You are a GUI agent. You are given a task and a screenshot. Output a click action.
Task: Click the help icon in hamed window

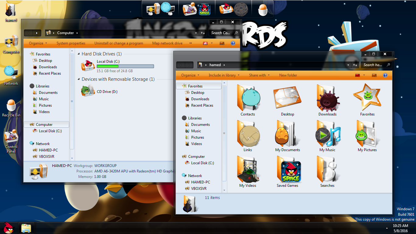pyautogui.click(x=385, y=75)
